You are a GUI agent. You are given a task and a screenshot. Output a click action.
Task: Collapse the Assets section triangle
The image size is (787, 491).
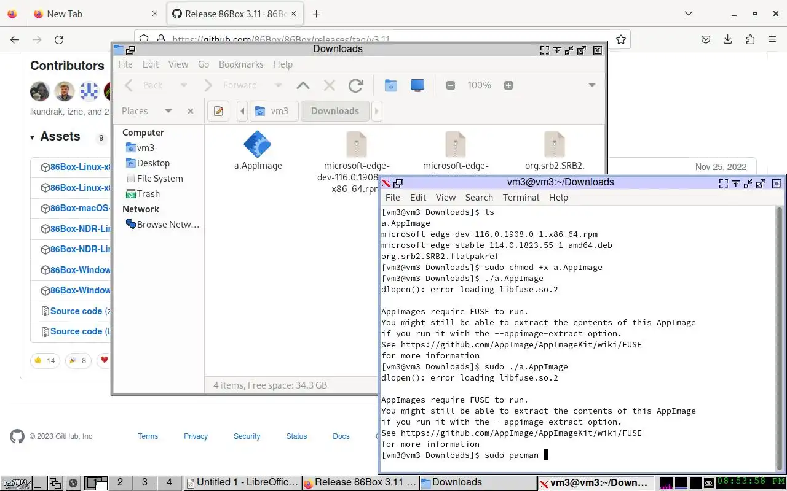click(x=32, y=137)
